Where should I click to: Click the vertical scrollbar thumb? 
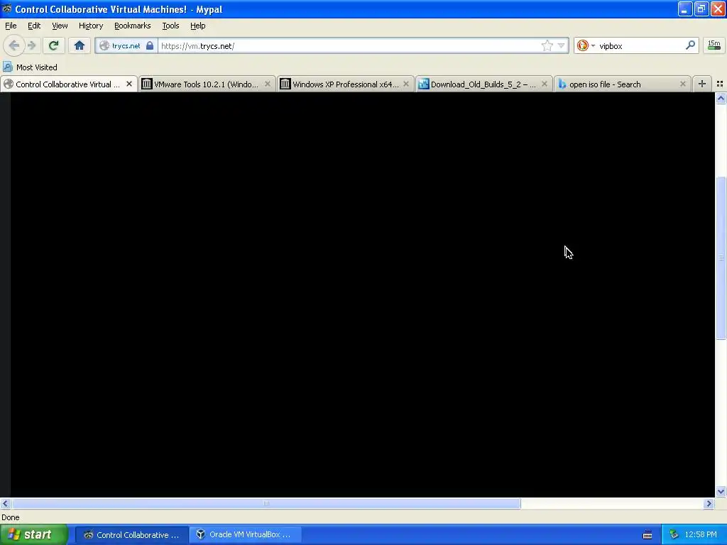721,258
